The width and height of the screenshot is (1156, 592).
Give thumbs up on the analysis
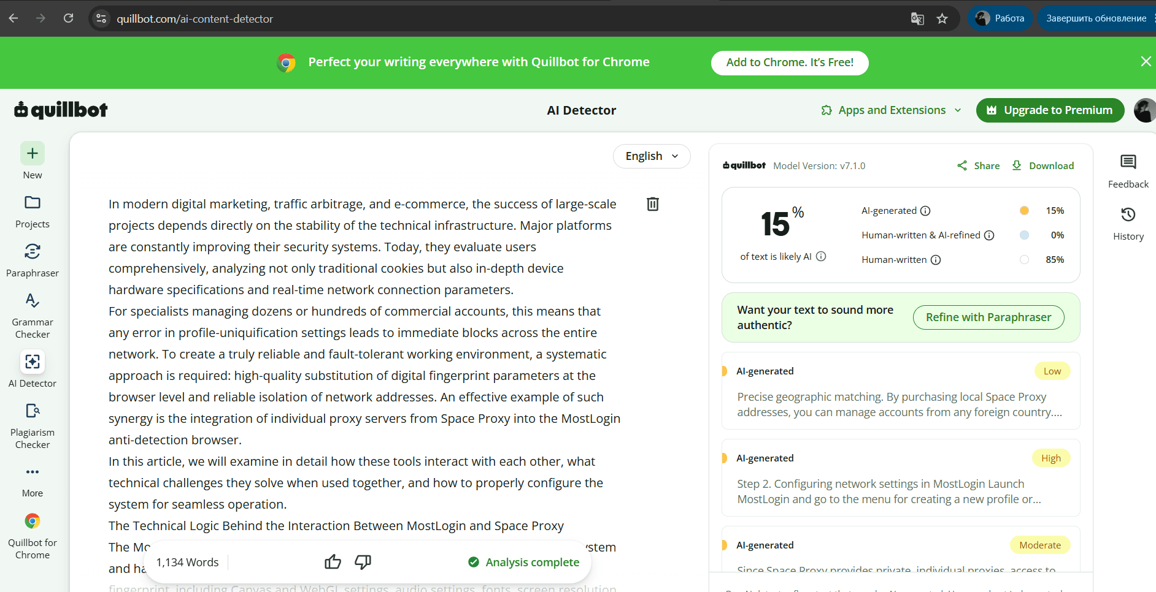333,562
